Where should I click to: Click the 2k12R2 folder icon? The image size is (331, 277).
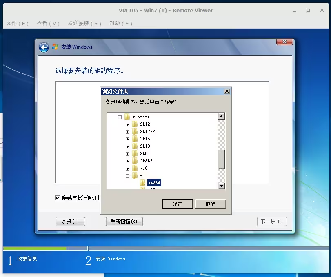tap(135, 131)
